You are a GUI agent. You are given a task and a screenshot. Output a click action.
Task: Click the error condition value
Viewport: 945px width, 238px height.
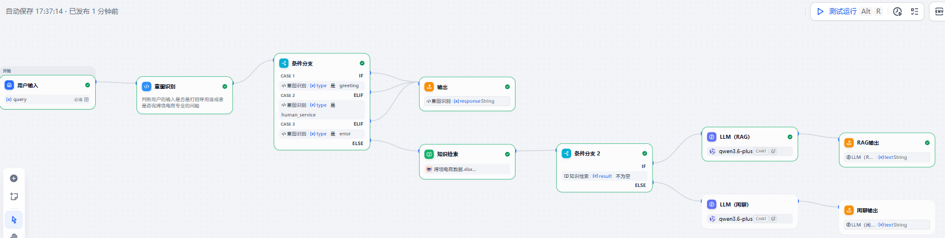click(345, 134)
